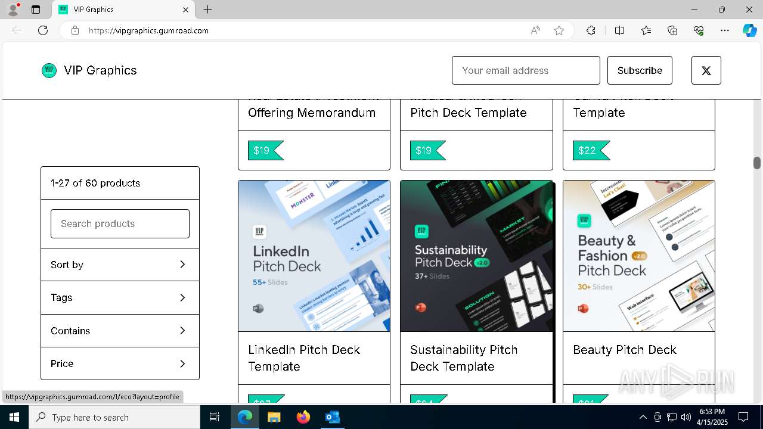Click the Search products field
The image size is (763, 429).
(120, 223)
